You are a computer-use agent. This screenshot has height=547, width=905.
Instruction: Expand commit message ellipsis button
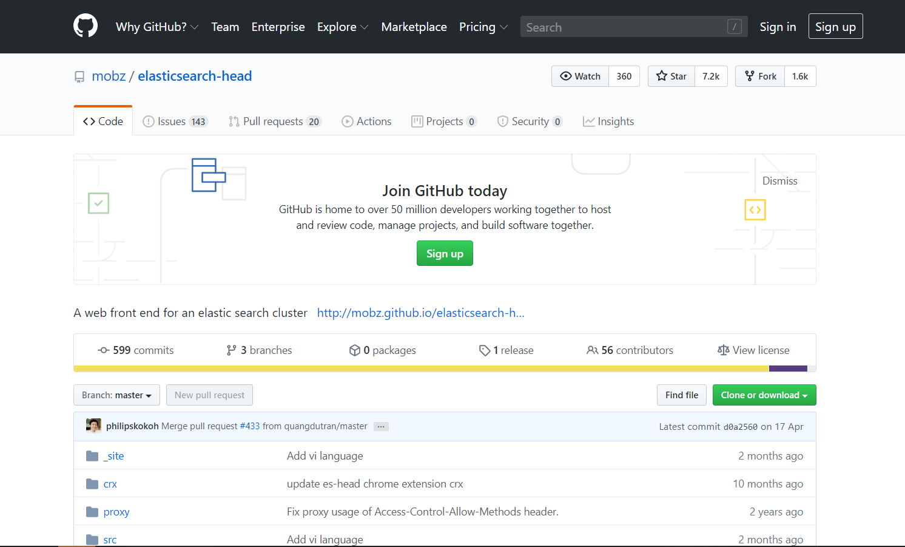[x=381, y=426]
